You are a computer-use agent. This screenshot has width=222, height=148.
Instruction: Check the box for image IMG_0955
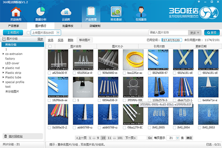coord(150,128)
